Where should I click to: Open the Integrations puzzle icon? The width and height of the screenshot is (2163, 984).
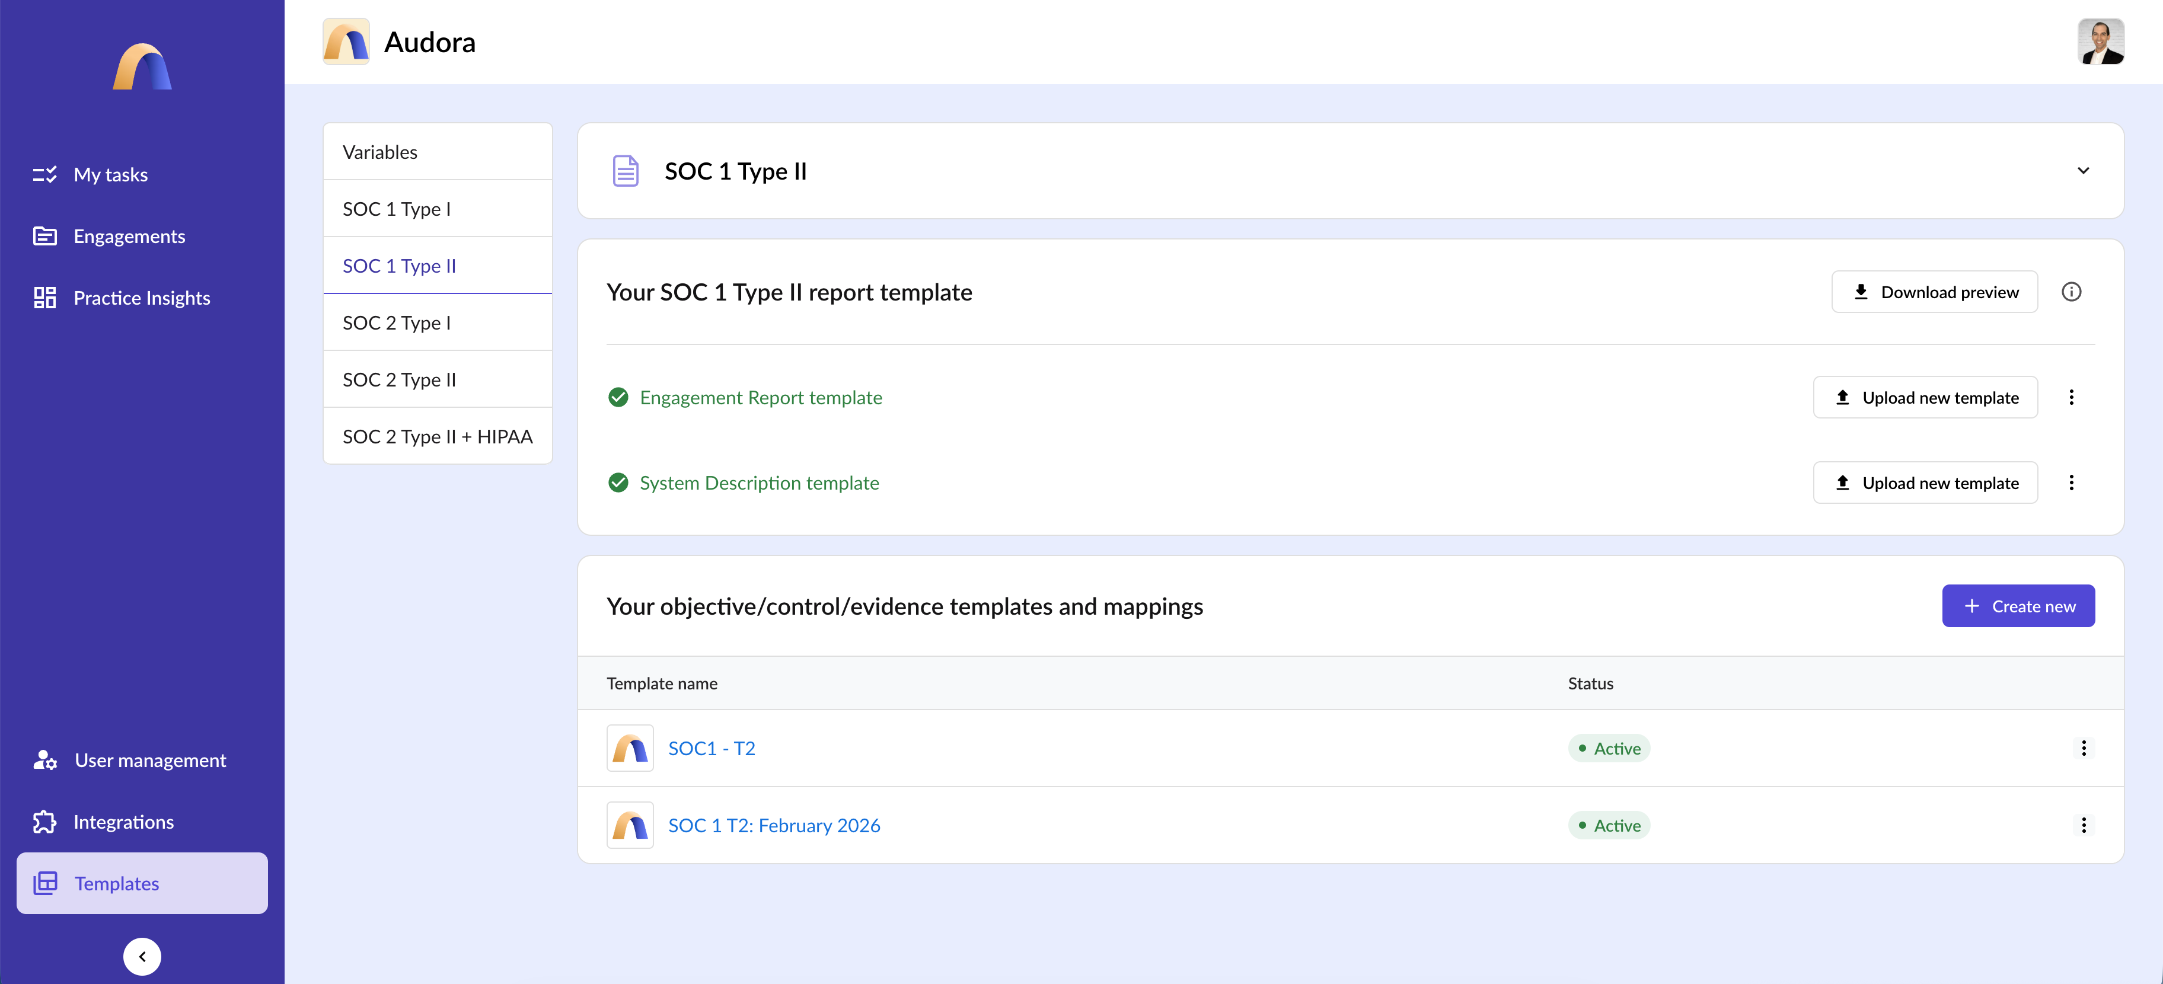coord(44,821)
